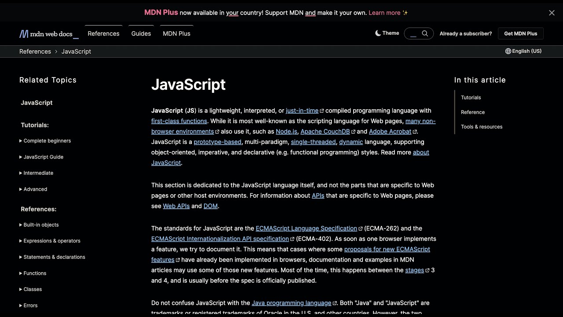Open the References menu

(x=103, y=33)
